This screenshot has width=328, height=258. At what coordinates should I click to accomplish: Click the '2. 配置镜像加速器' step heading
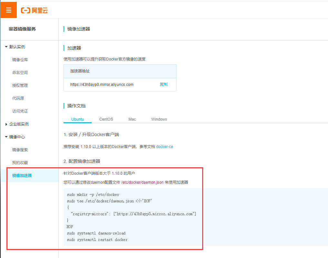pyautogui.click(x=82, y=161)
